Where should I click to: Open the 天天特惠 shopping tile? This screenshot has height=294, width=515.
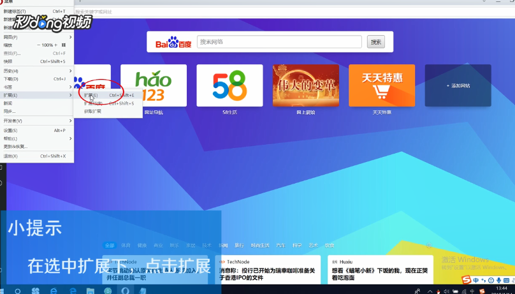click(382, 85)
